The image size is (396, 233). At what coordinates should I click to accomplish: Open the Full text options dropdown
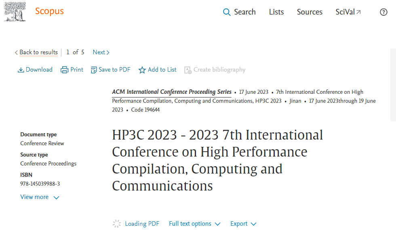click(194, 224)
